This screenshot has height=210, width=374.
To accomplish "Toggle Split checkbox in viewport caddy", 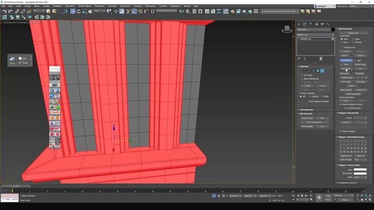I will [x=20, y=58].
